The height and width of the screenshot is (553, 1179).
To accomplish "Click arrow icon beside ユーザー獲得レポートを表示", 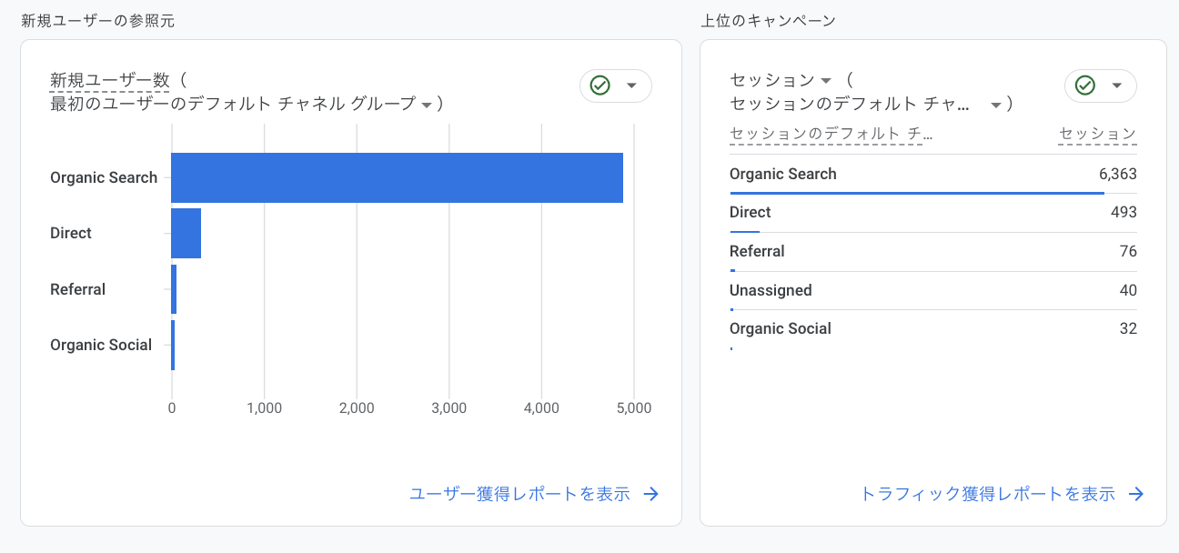I will 651,494.
